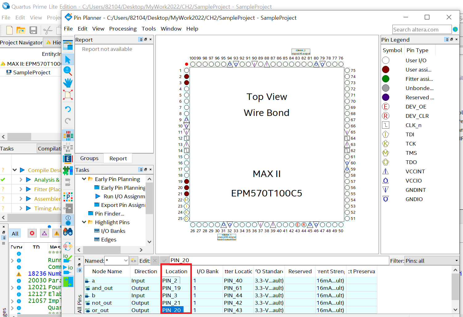The height and width of the screenshot is (317, 463).
Task: Open the Processing menu
Action: (123, 29)
